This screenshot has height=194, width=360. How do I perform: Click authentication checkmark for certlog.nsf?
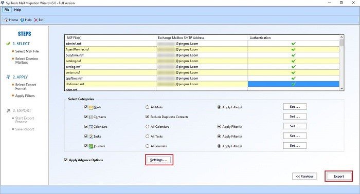[x=294, y=67]
